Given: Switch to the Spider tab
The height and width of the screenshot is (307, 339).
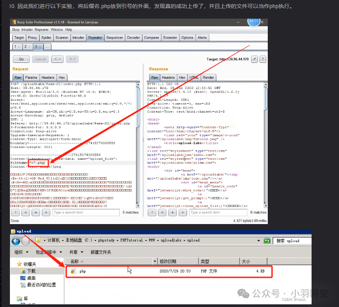Looking at the screenshot, I should [46, 38].
